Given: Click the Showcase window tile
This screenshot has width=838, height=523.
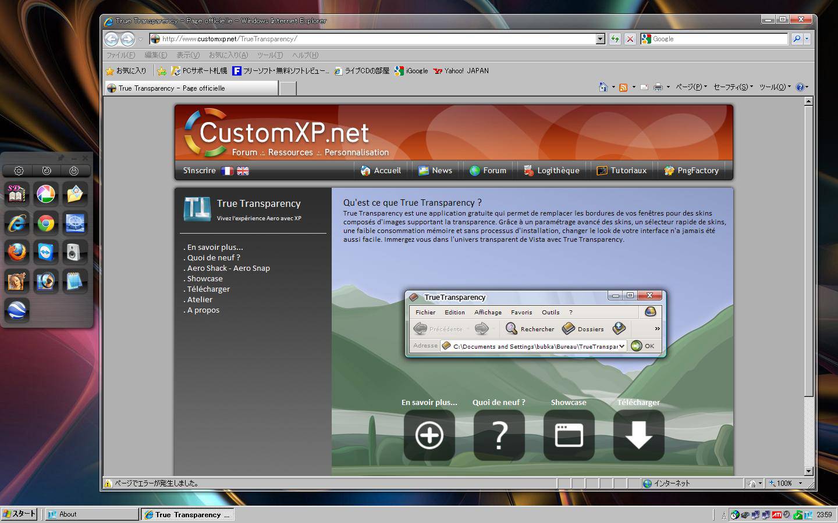Looking at the screenshot, I should (x=569, y=435).
